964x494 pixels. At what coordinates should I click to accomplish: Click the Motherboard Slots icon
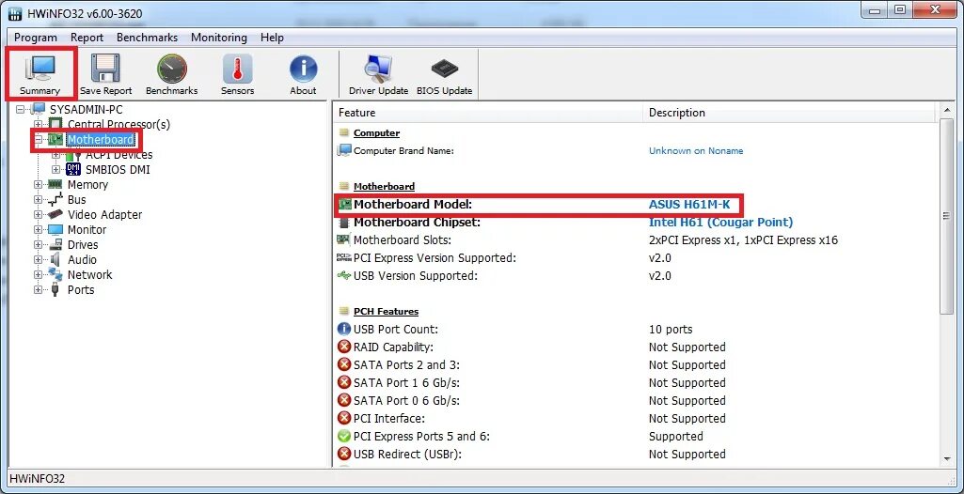[343, 239]
